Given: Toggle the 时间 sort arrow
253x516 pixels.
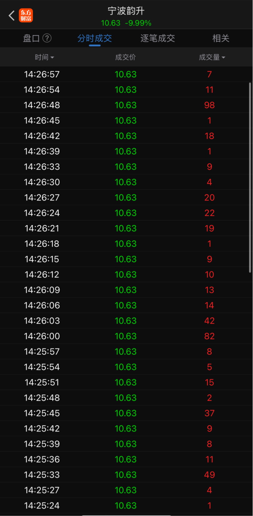Looking at the screenshot, I should 52,58.
